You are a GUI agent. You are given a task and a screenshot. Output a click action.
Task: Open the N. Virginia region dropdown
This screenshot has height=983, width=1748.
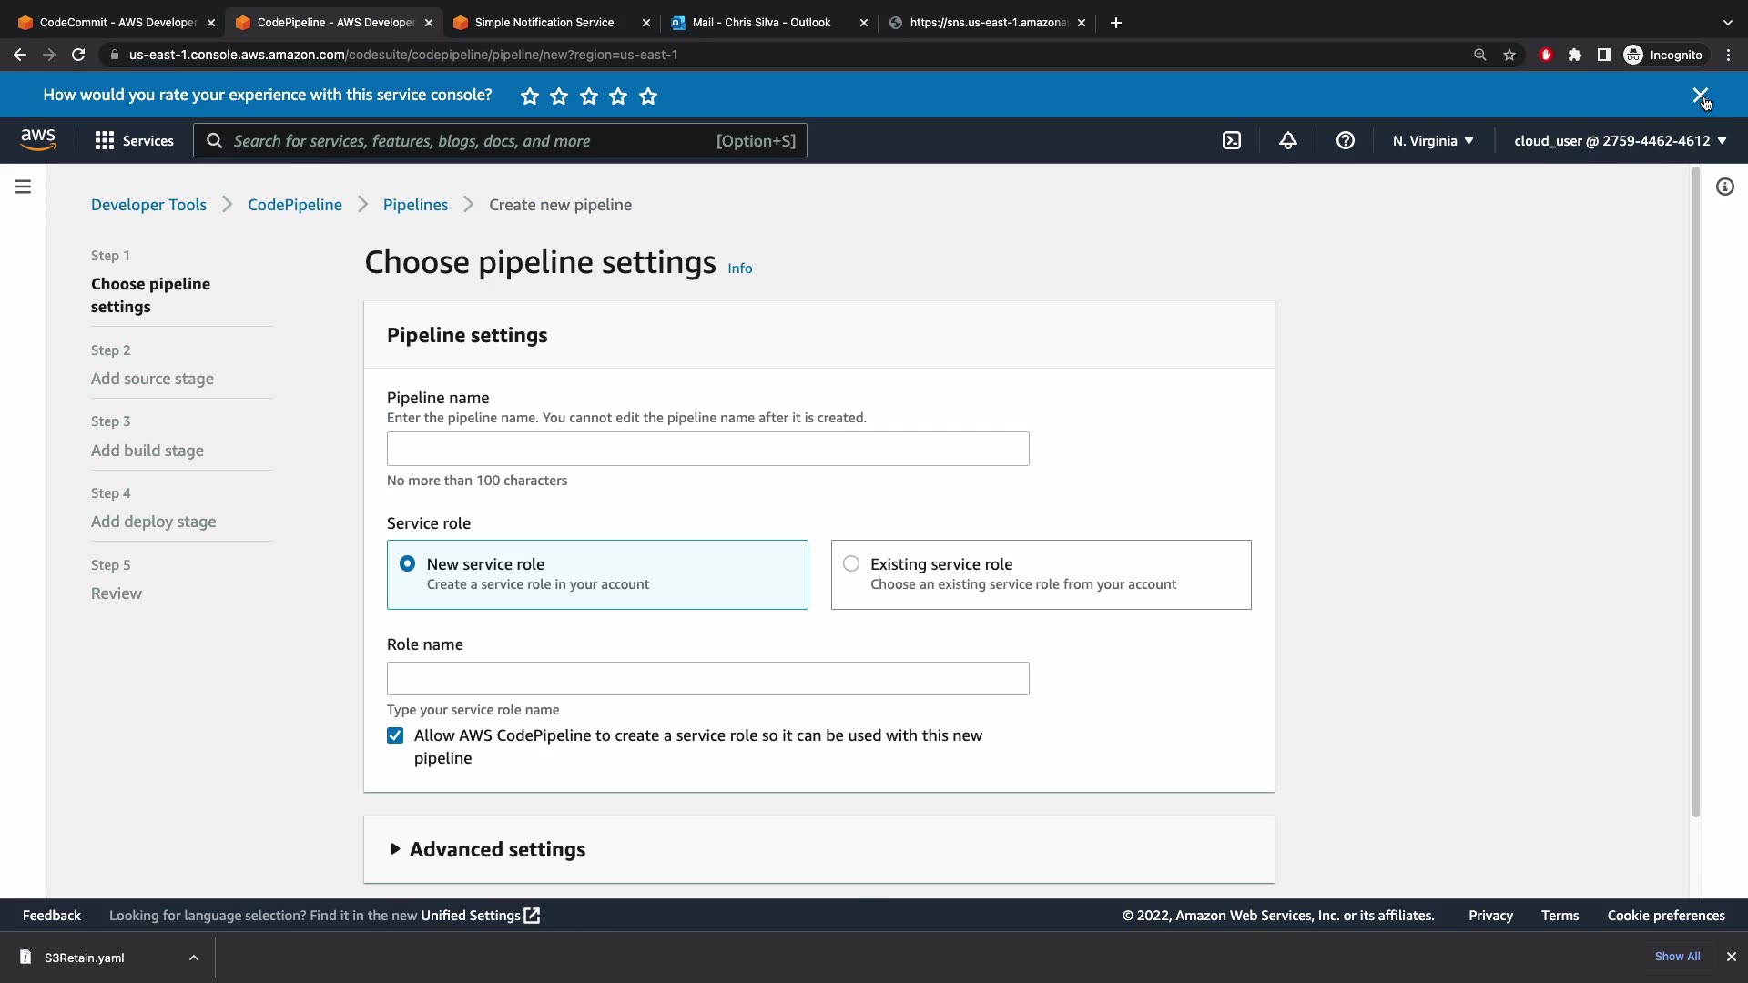click(x=1432, y=140)
